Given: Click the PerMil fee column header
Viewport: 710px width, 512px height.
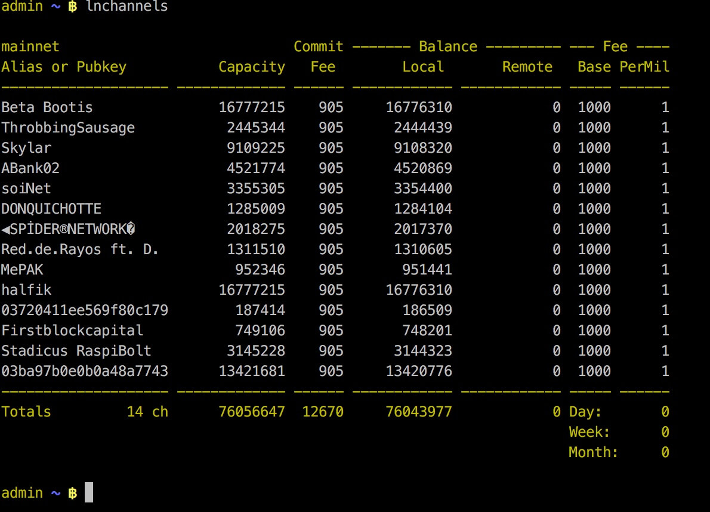Looking at the screenshot, I should coord(644,67).
